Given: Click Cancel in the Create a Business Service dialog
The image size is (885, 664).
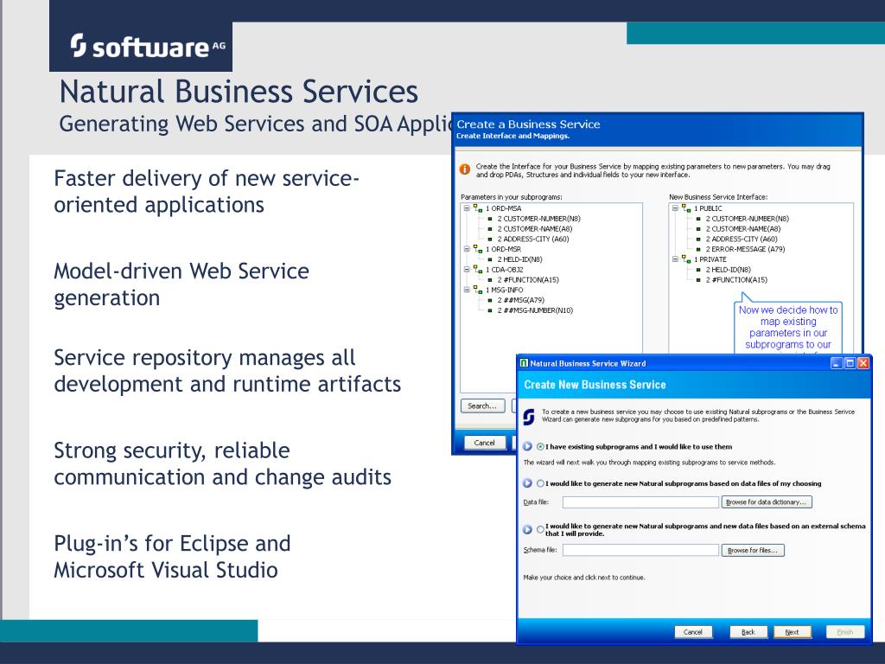Looking at the screenshot, I should point(484,443).
